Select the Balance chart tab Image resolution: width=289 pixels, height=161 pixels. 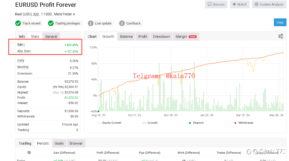click(126, 37)
